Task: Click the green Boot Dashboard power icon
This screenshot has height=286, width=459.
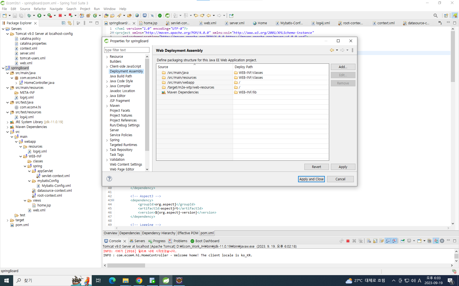Action: click(x=160, y=16)
